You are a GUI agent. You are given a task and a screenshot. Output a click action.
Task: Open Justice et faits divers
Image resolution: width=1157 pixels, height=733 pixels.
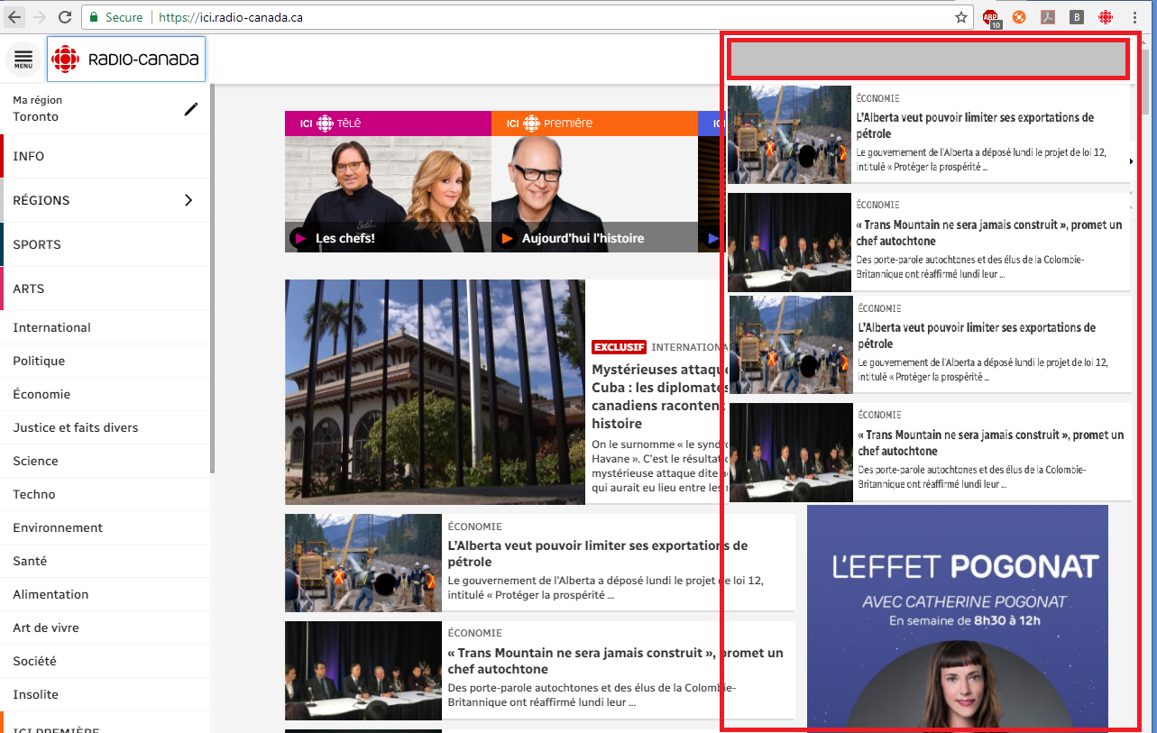tap(76, 427)
